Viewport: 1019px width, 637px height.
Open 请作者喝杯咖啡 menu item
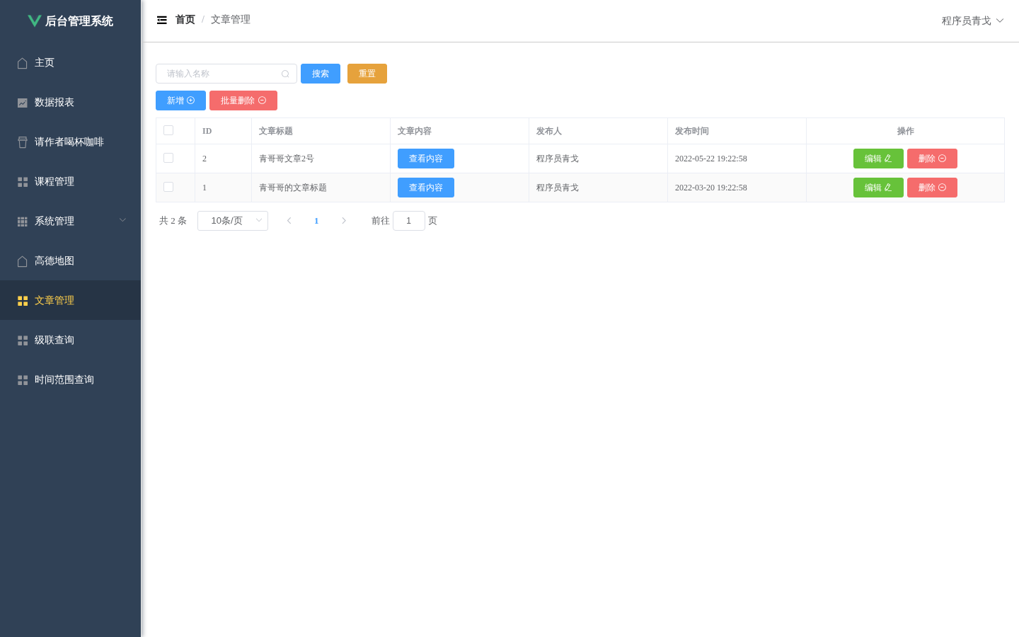point(70,142)
